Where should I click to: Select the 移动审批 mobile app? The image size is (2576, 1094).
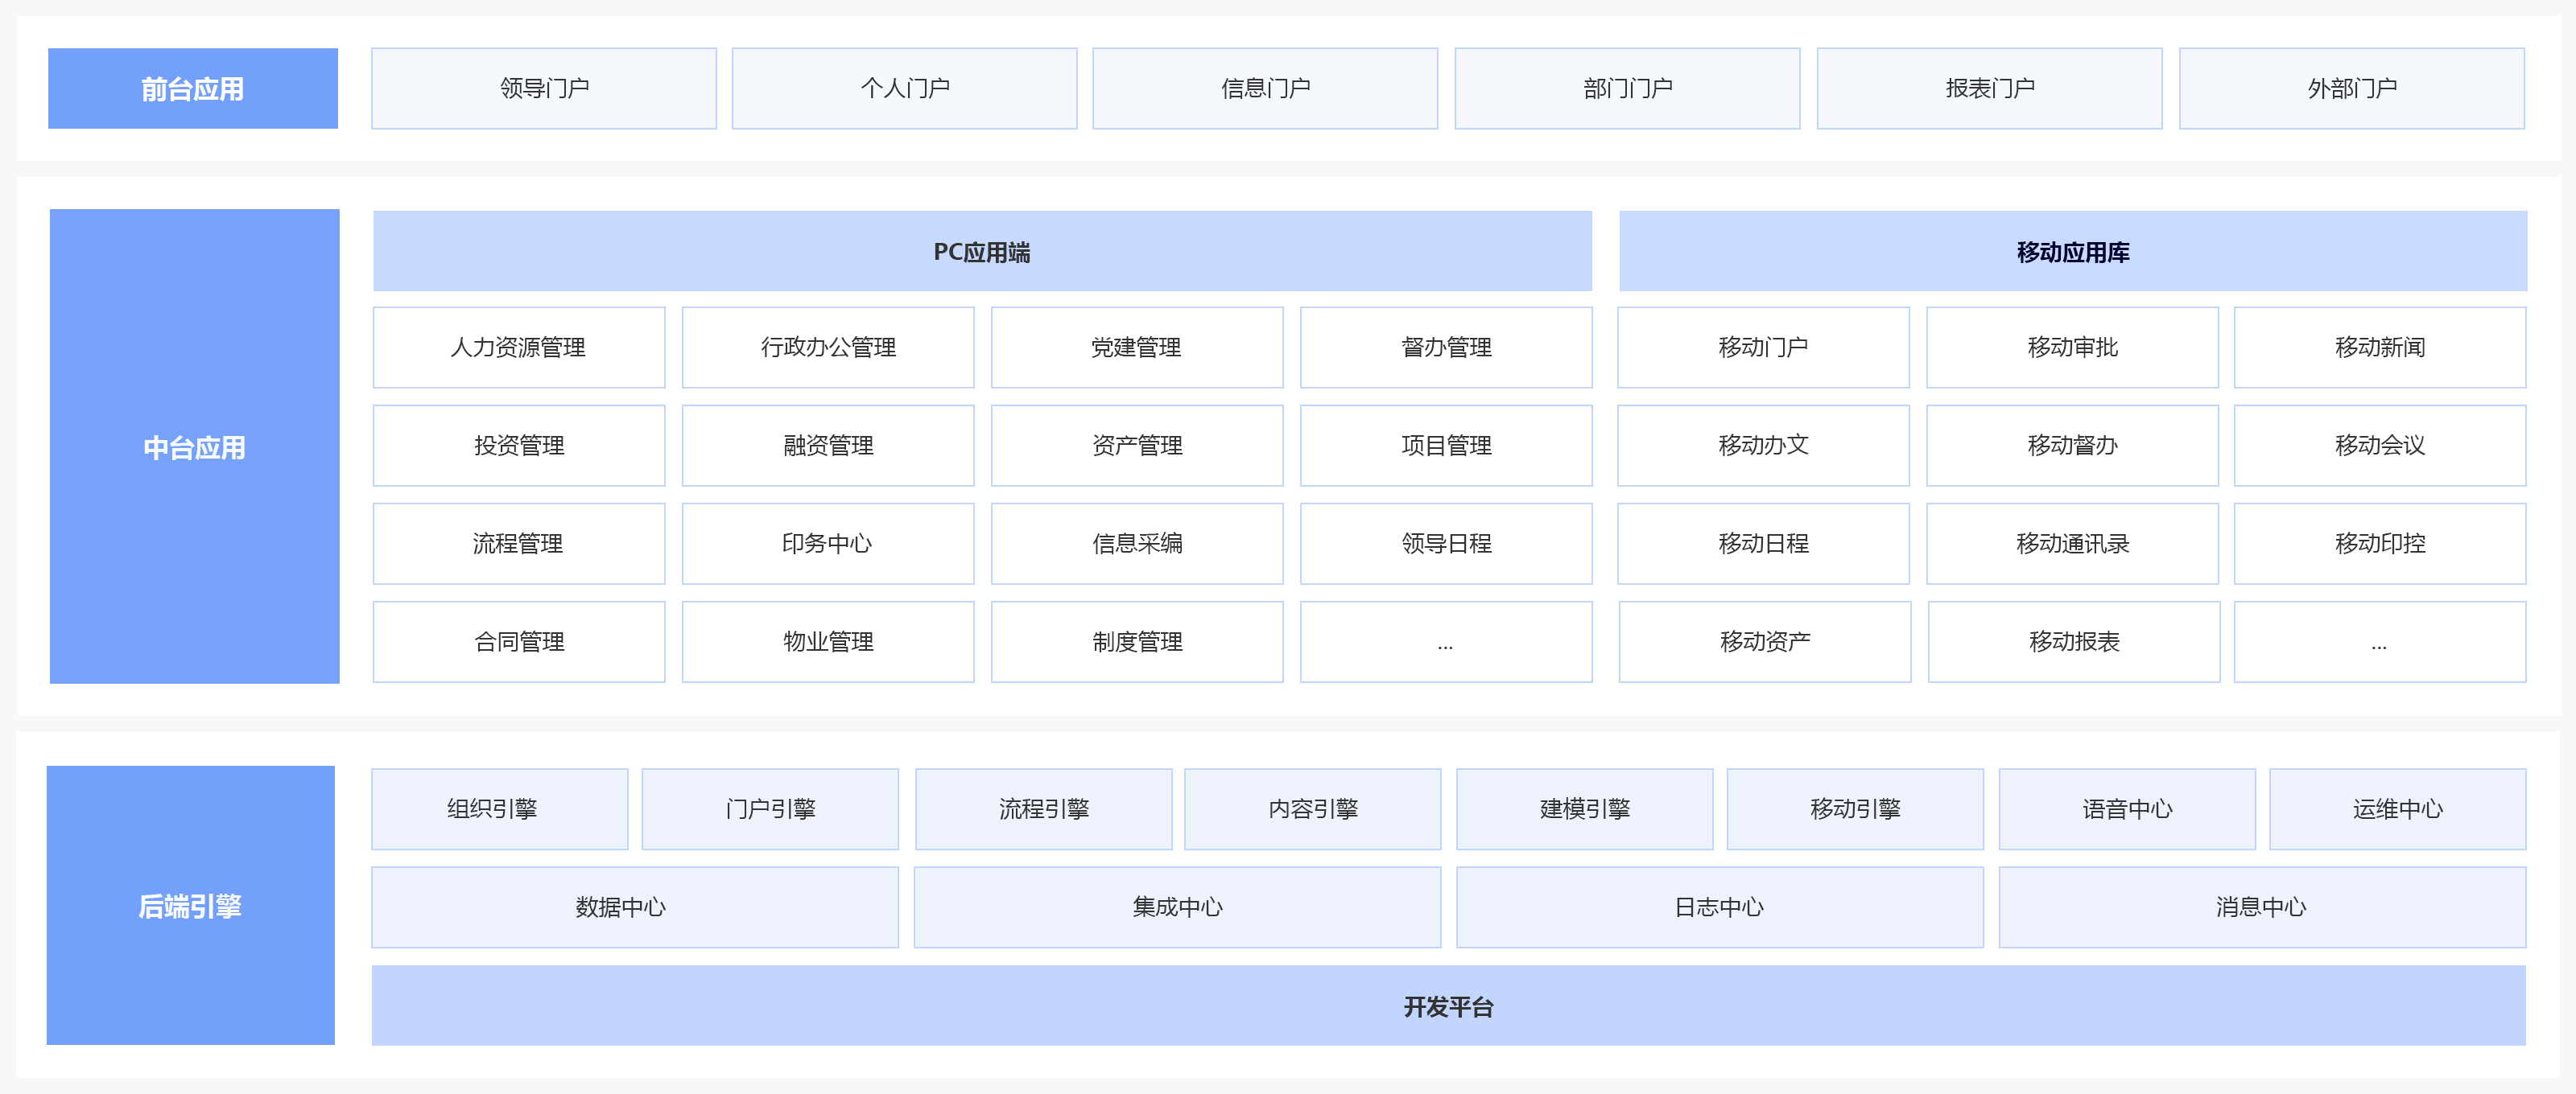click(x=2072, y=347)
